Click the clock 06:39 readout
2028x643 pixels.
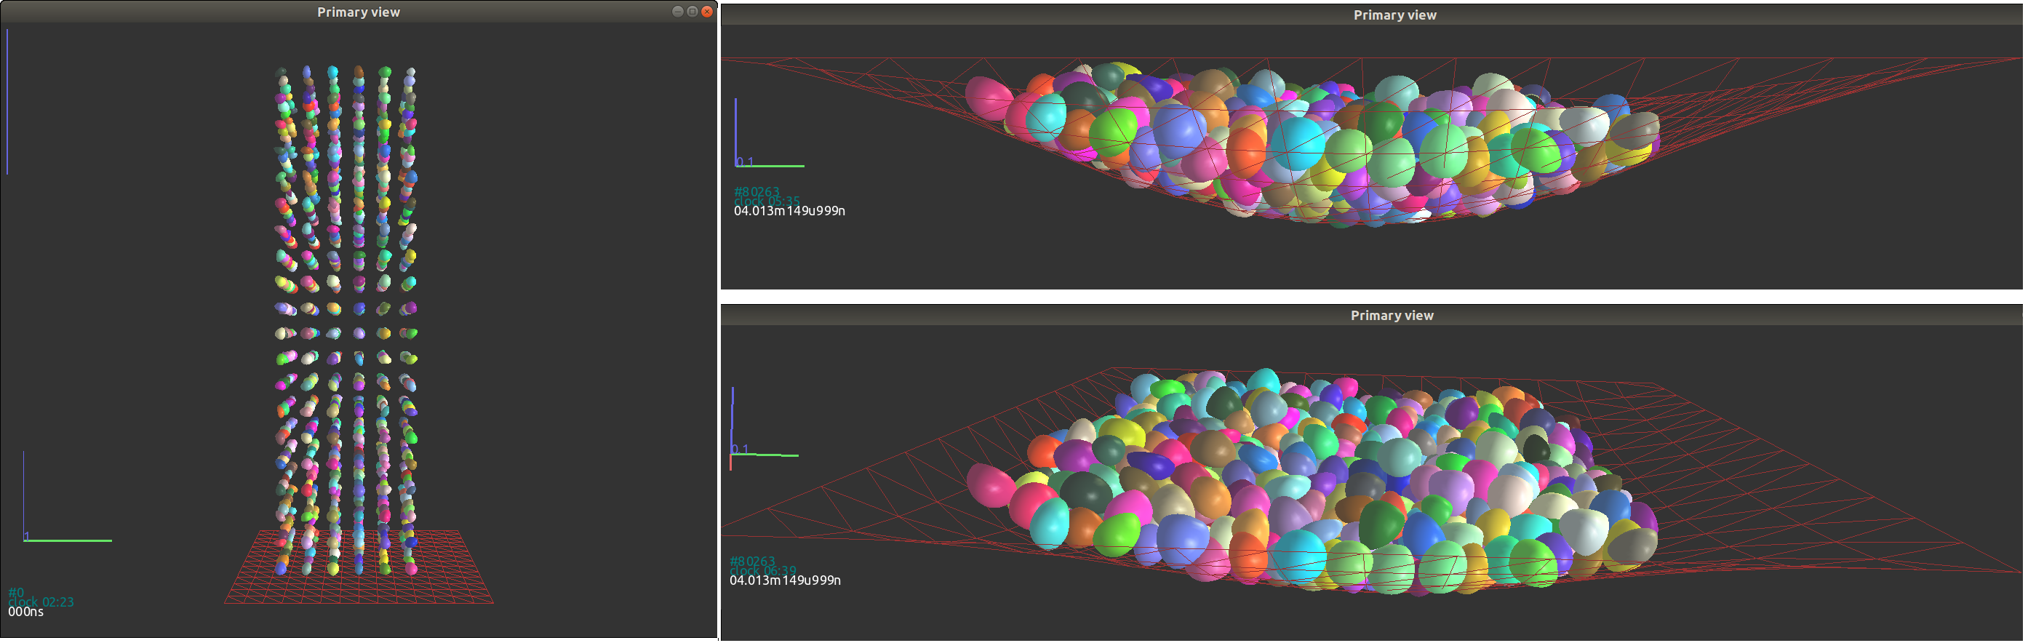point(762,570)
